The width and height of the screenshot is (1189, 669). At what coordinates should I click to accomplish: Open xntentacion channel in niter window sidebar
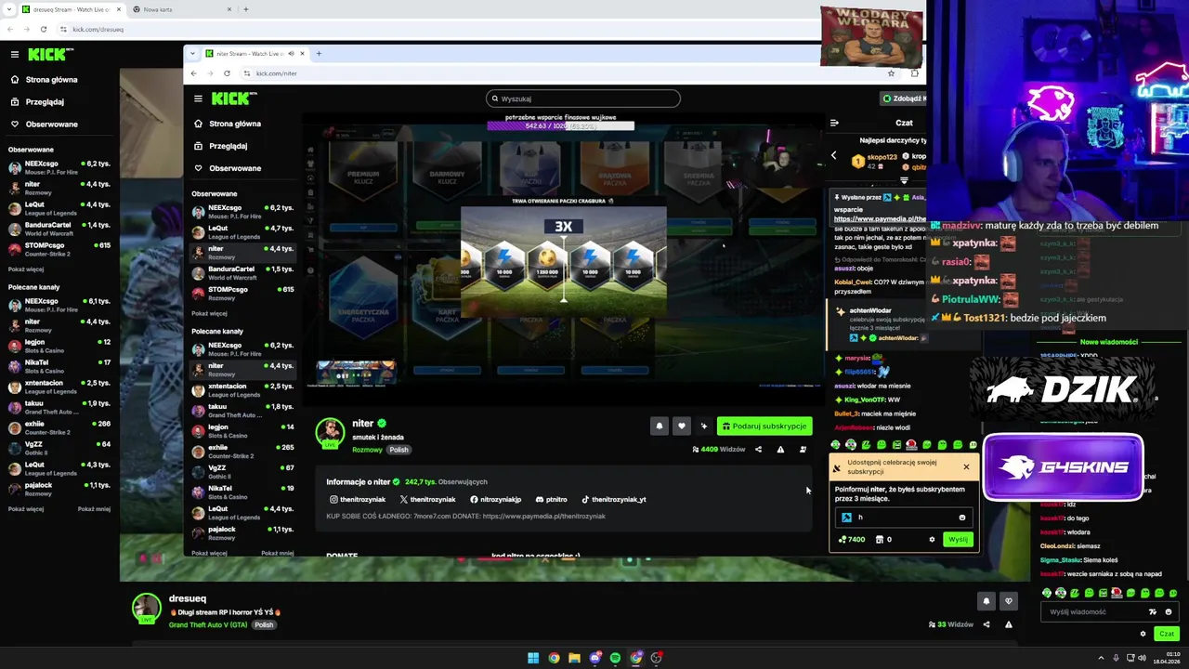tap(242, 390)
